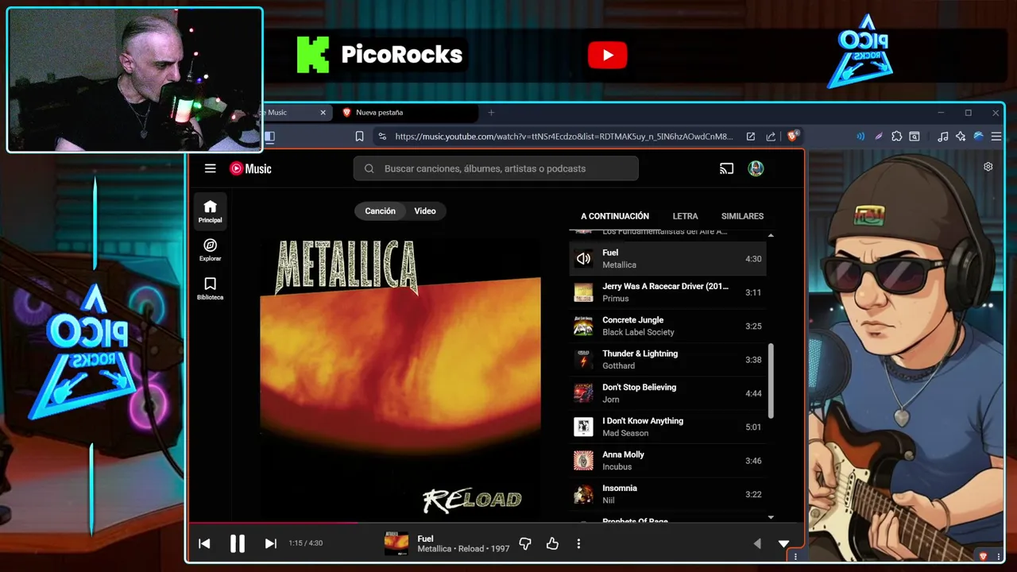Viewport: 1017px width, 572px height.
Task: Open site settings icon in address bar
Action: (x=382, y=137)
